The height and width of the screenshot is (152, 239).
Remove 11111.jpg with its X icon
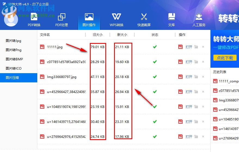click(203, 47)
